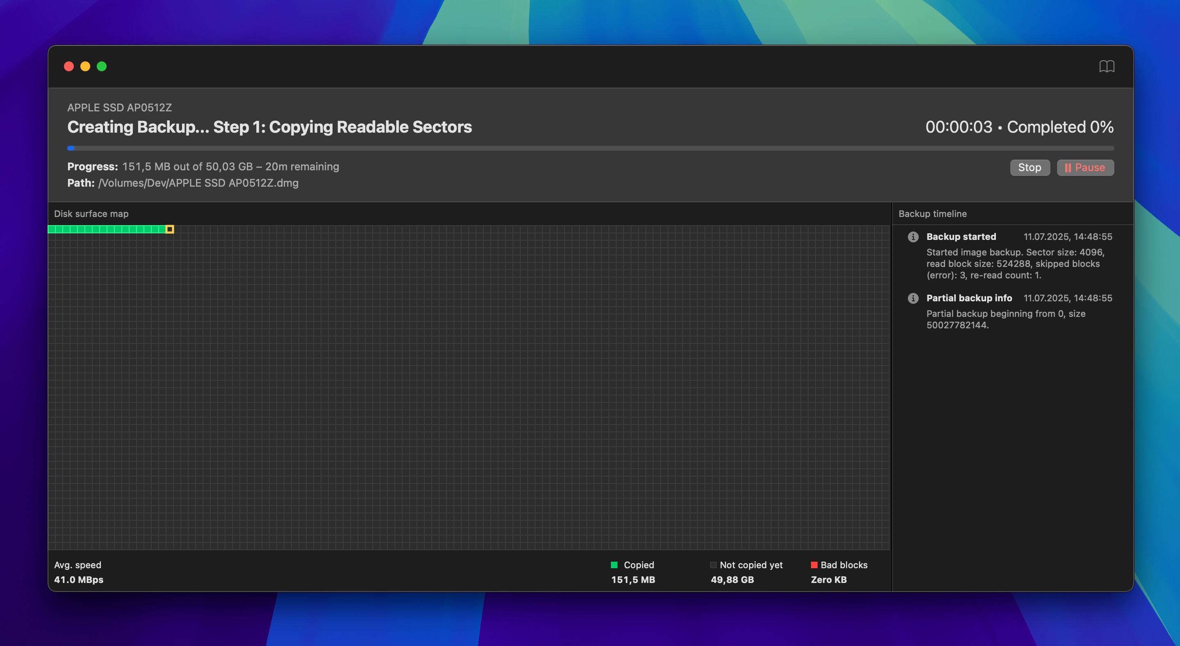Select the yellow current-block marker on disk map
This screenshot has height=646, width=1180.
click(x=170, y=229)
